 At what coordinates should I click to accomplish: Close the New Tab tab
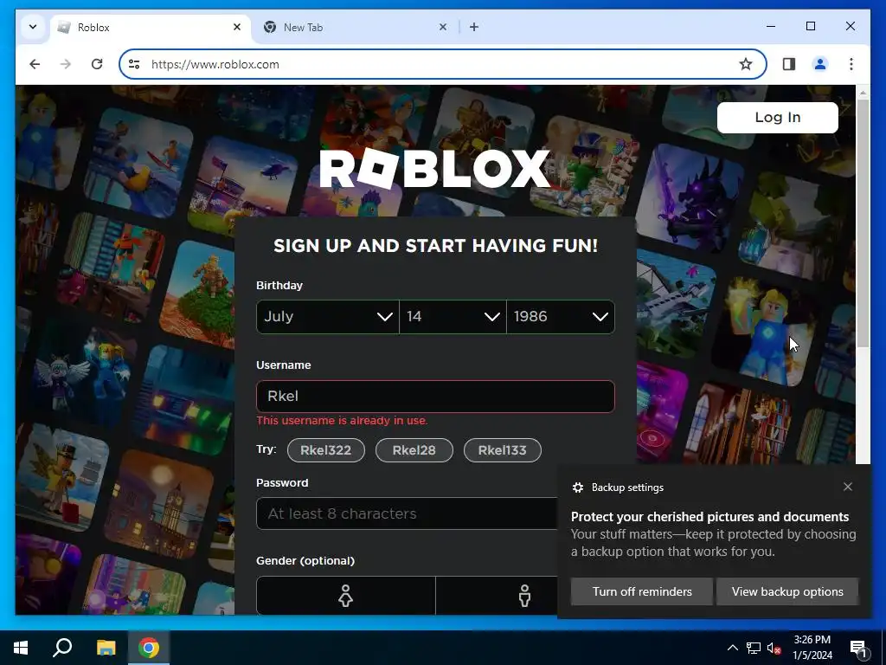point(442,27)
